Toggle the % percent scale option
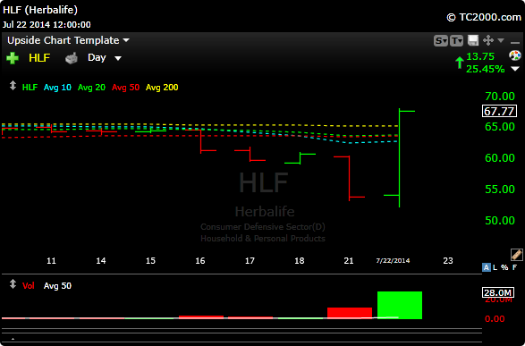The width and height of the screenshot is (525, 346). (x=504, y=267)
